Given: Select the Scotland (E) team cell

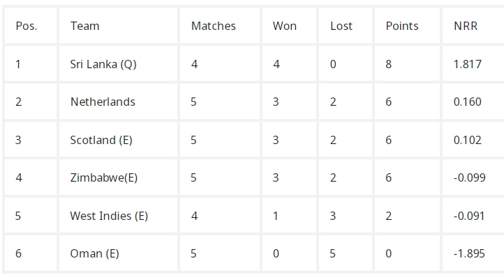Looking at the screenshot, I should coord(118,139).
